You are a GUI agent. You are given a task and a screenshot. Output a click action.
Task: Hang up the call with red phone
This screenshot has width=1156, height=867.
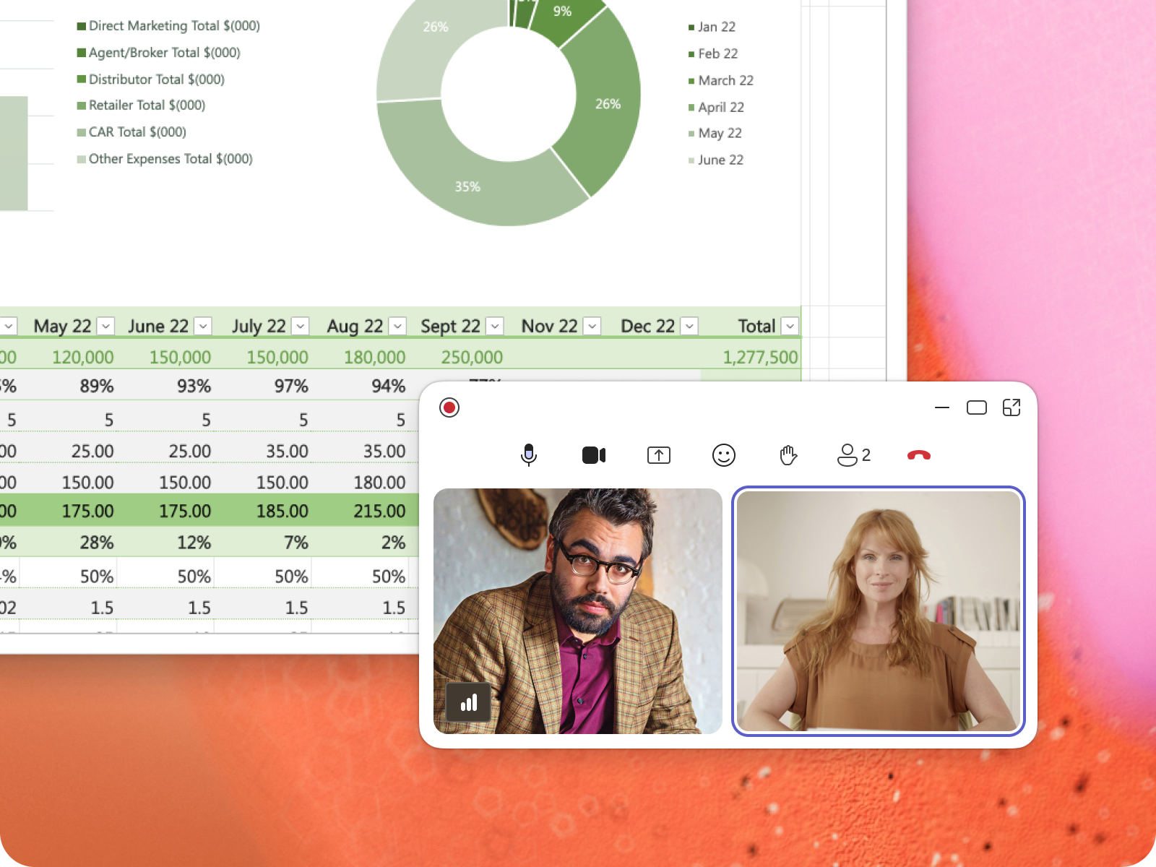point(919,455)
